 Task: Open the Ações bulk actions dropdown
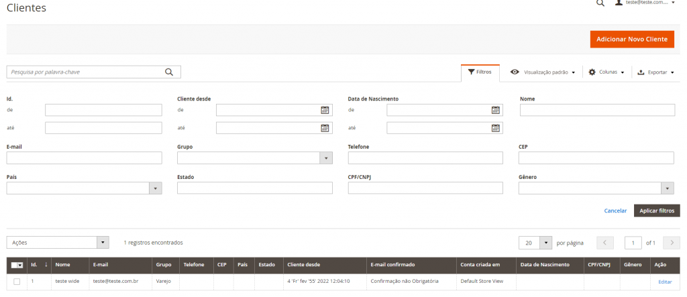point(58,242)
